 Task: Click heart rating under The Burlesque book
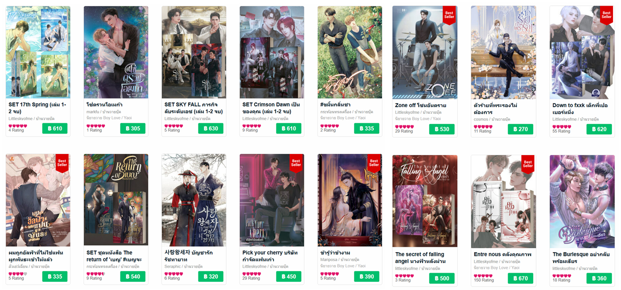(x=561, y=276)
